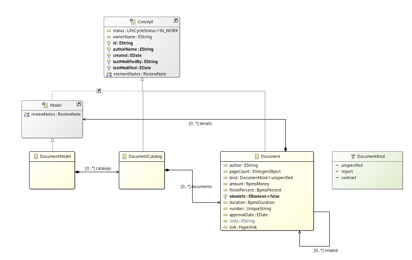The height and width of the screenshot is (260, 412).
Task: Click the shortcut arrow icon on Model class
Action: (x=78, y=104)
